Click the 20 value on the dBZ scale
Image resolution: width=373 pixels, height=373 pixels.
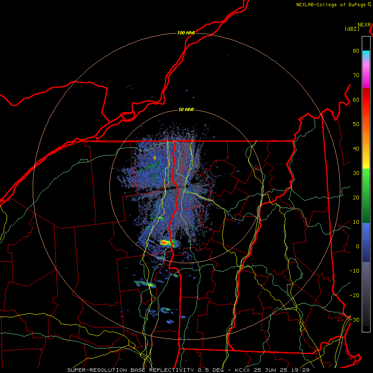tap(356, 198)
